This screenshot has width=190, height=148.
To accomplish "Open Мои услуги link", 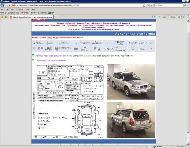I will [73, 30].
